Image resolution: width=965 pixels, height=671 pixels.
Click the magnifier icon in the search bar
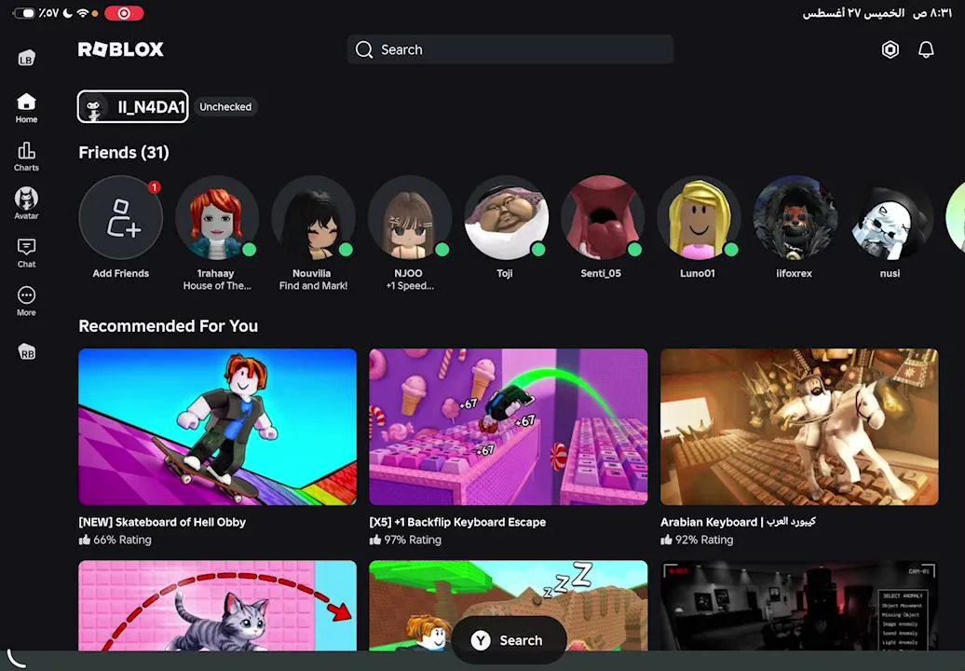pyautogui.click(x=363, y=49)
